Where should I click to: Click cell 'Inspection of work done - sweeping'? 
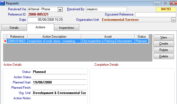coord(54,41)
